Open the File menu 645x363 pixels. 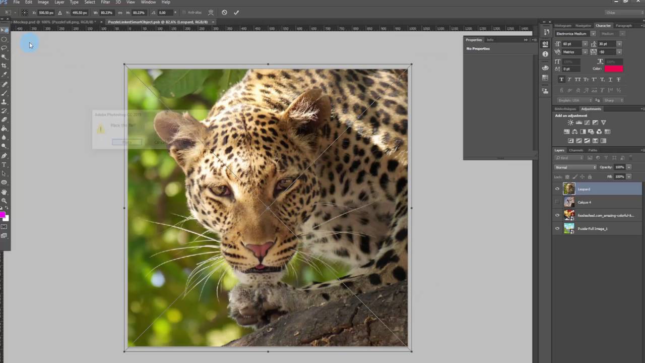pyautogui.click(x=16, y=2)
